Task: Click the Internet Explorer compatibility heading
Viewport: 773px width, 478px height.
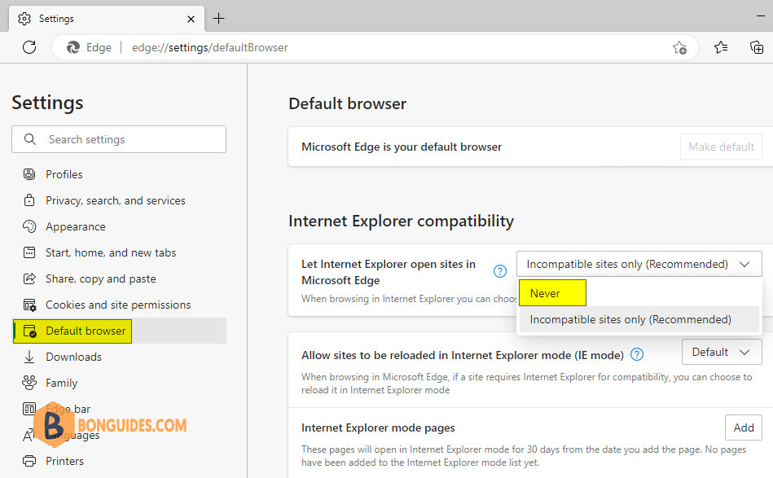Action: tap(402, 221)
